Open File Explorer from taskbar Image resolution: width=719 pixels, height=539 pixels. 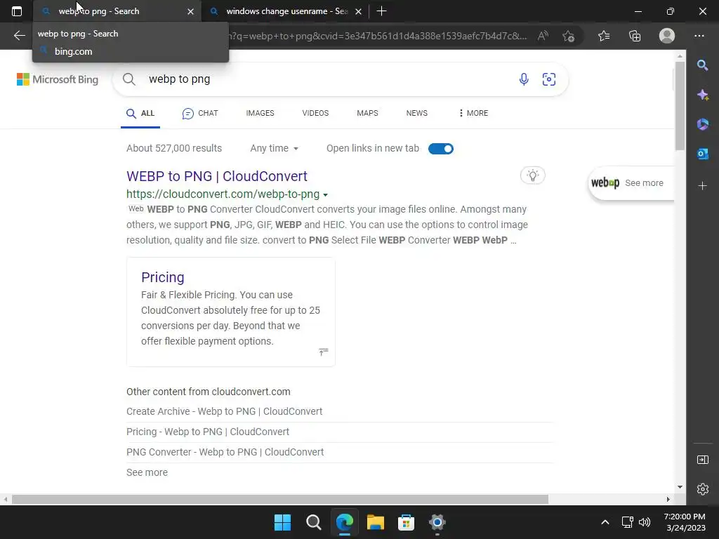(376, 522)
